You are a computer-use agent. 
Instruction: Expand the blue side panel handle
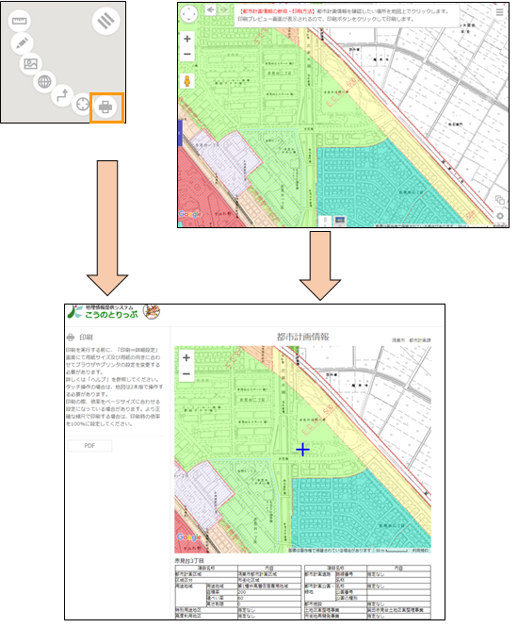[180, 133]
